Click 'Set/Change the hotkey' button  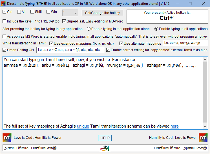tap(102, 13)
